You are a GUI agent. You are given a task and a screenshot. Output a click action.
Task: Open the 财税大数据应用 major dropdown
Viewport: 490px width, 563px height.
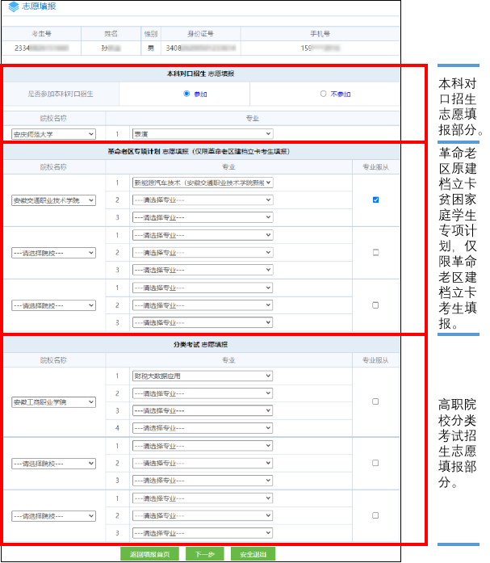[203, 376]
